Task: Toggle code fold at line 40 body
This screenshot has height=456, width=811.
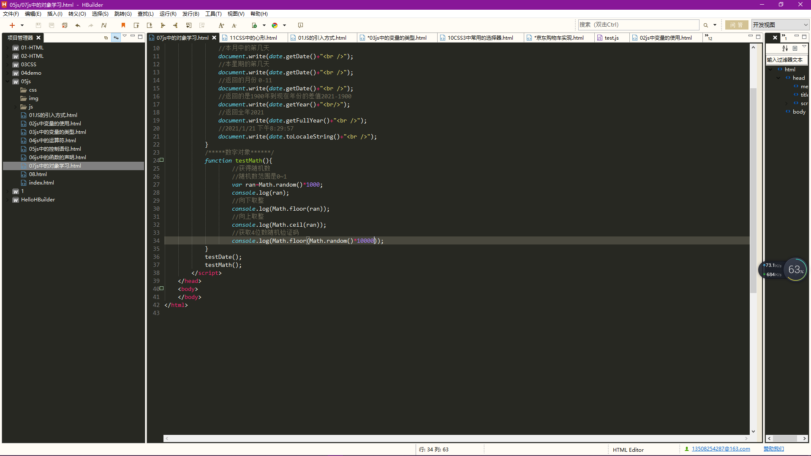Action: click(161, 288)
